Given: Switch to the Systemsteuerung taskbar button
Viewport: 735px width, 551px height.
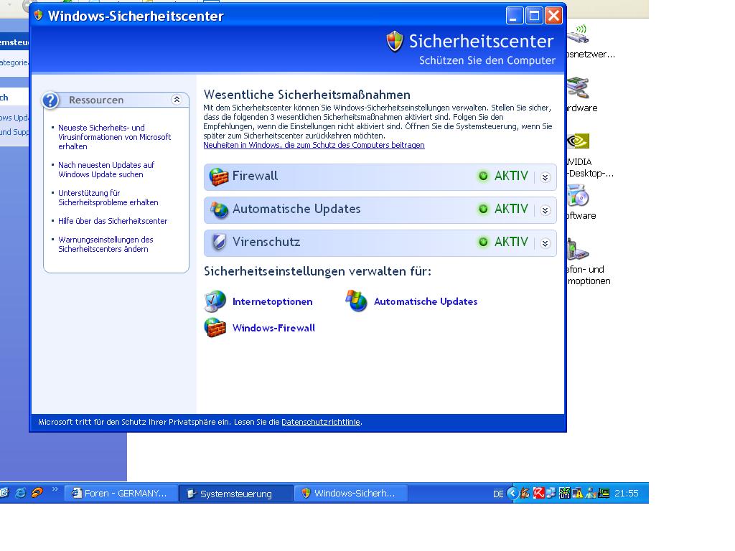Looking at the screenshot, I should coord(236,494).
